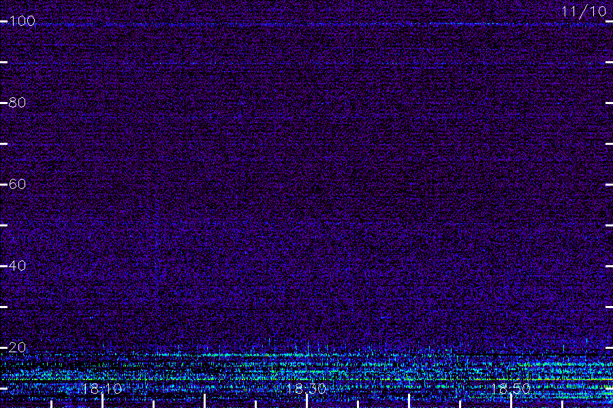Click the tick mark below 18:50

tap(511, 401)
